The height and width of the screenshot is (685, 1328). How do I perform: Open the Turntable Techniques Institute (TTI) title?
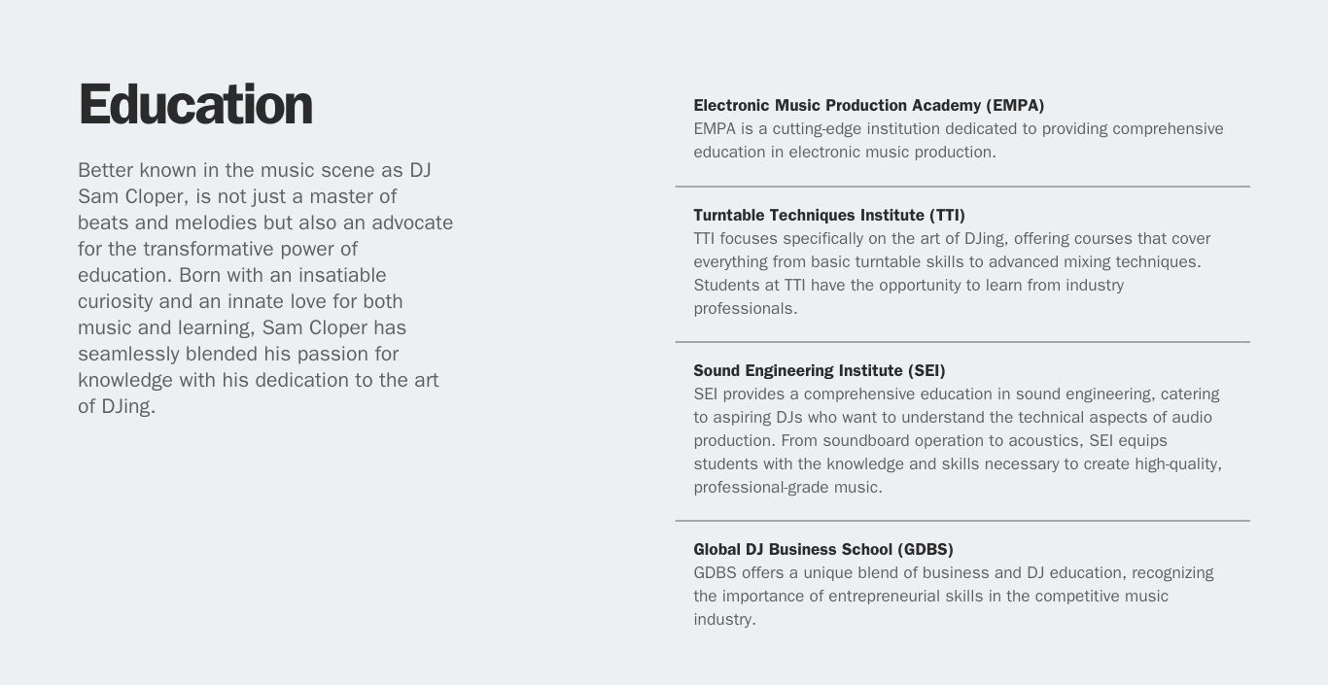828,215
